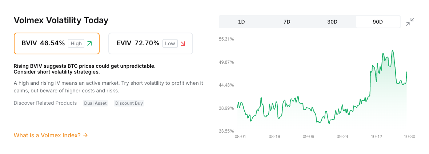Image resolution: width=429 pixels, height=154 pixels.
Task: Click the 10-12 date label on the chart axis
Action: pyautogui.click(x=376, y=137)
